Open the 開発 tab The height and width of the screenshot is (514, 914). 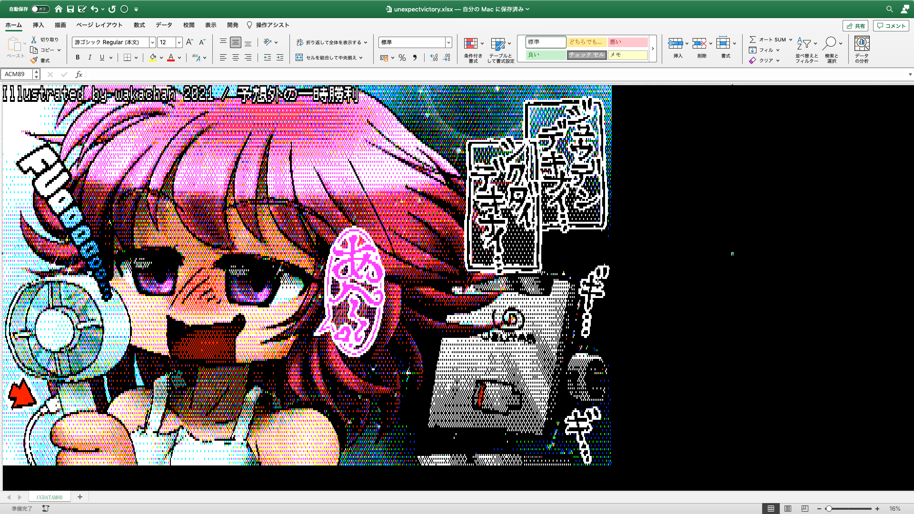(x=233, y=25)
